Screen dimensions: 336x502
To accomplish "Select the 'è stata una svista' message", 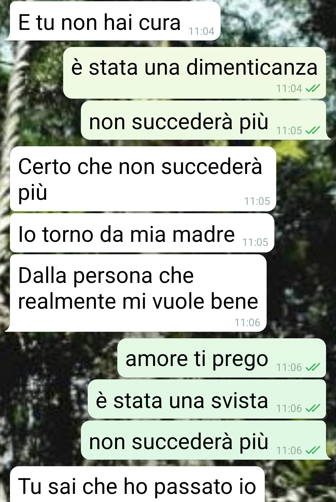I will coord(207,399).
